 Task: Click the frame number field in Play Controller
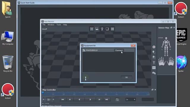pos(148,100)
